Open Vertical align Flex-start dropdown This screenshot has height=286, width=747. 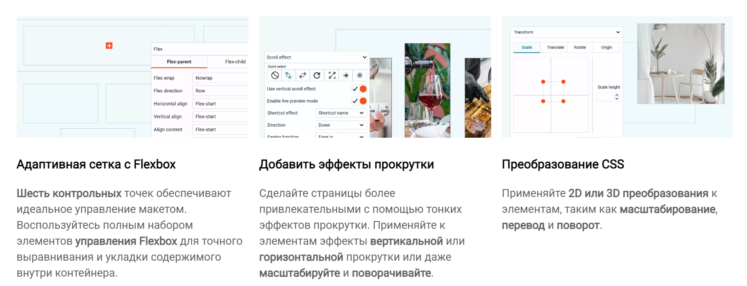click(x=220, y=116)
